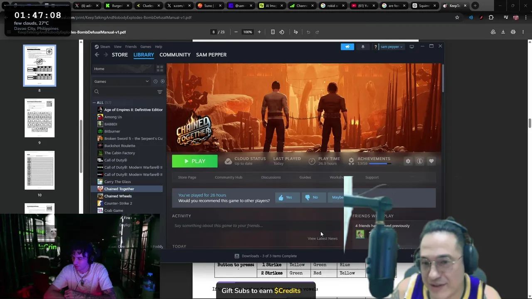This screenshot has width=532, height=299.
Task: Click the Steam announcements megaphone icon
Action: [347, 47]
